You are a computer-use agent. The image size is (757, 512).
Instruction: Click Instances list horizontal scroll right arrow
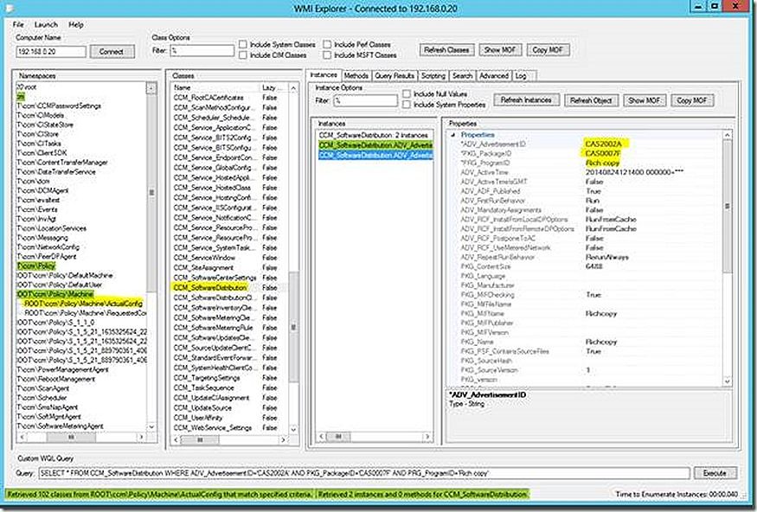[x=427, y=437]
